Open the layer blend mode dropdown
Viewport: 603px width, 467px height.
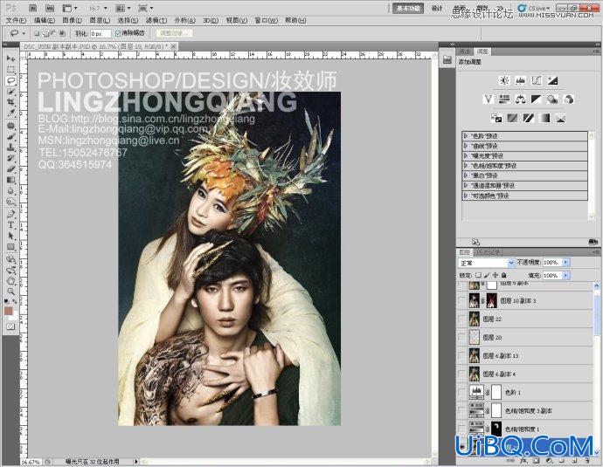point(487,263)
